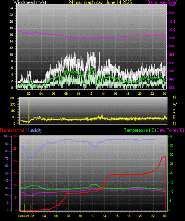Viewport: 185px width, 221px height.
Task: Click the humidity dip near 02 hours
Action: coord(32,157)
